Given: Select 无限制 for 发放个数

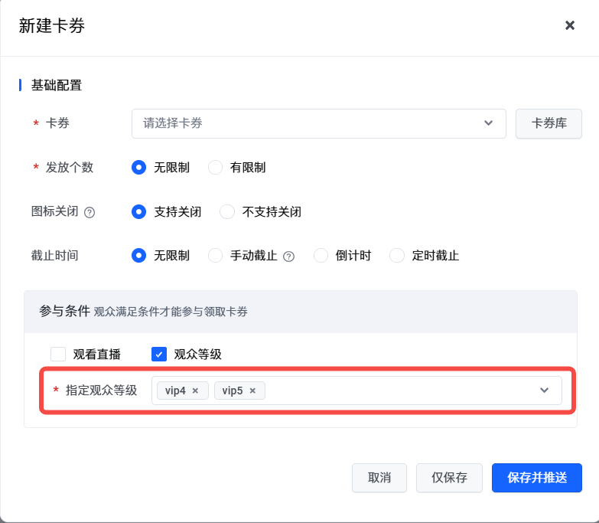Looking at the screenshot, I should [138, 167].
